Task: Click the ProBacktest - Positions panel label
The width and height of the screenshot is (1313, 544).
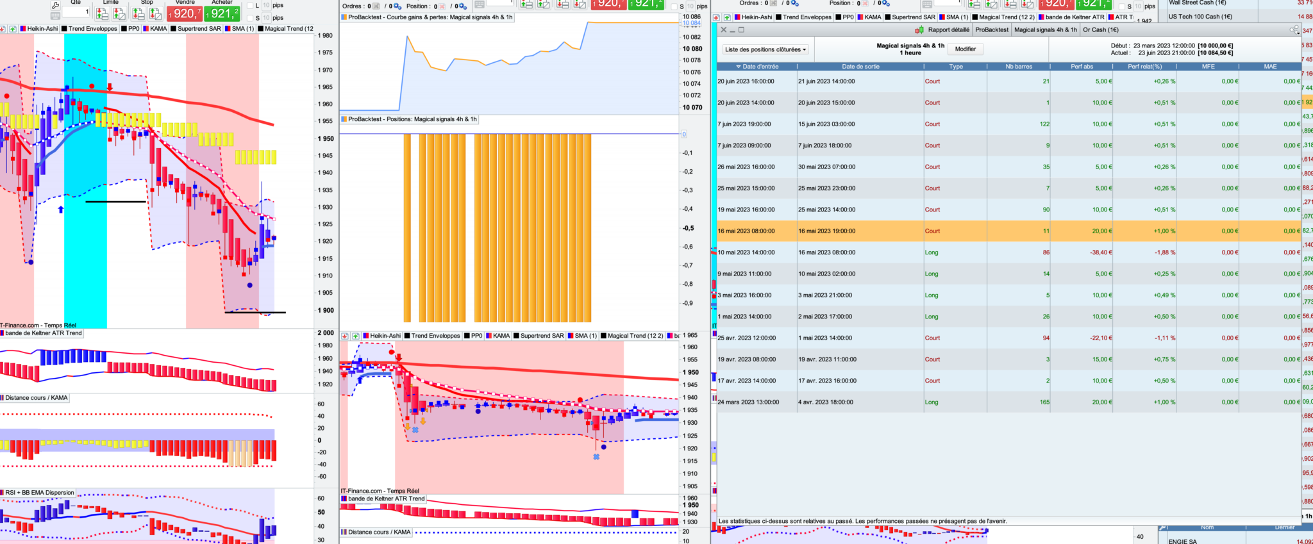Action: 412,119
